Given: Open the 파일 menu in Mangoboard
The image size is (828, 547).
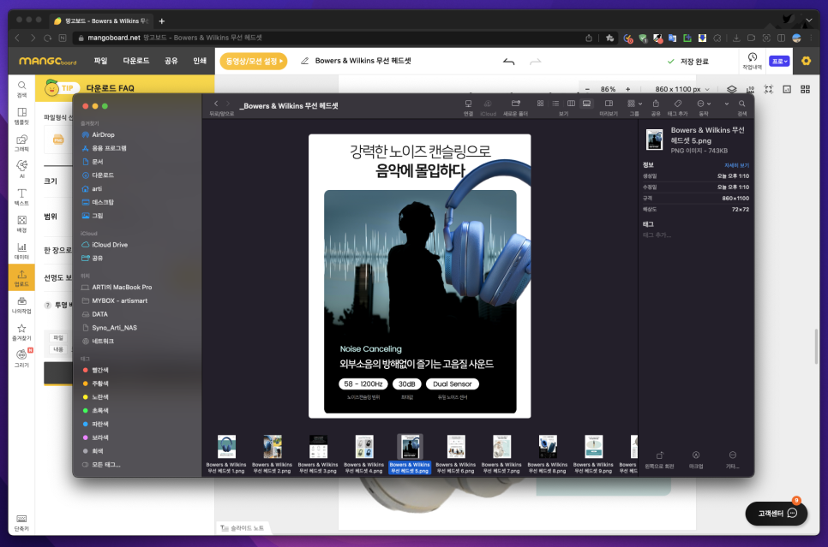Looking at the screenshot, I should click(x=100, y=61).
